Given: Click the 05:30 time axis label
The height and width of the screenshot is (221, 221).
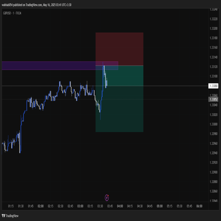Looking at the screenshot, I should coord(179,206).
